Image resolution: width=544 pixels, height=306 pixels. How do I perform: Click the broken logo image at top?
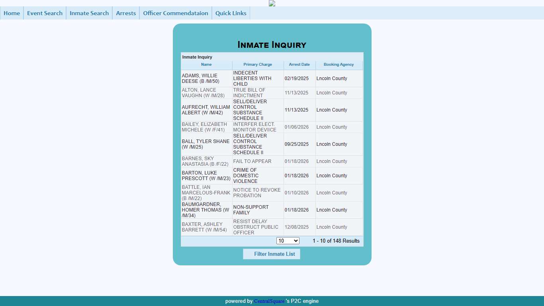pos(272,3)
